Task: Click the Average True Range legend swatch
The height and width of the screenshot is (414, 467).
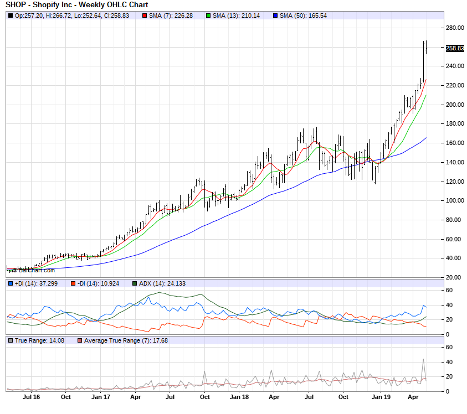Action: tap(80, 340)
